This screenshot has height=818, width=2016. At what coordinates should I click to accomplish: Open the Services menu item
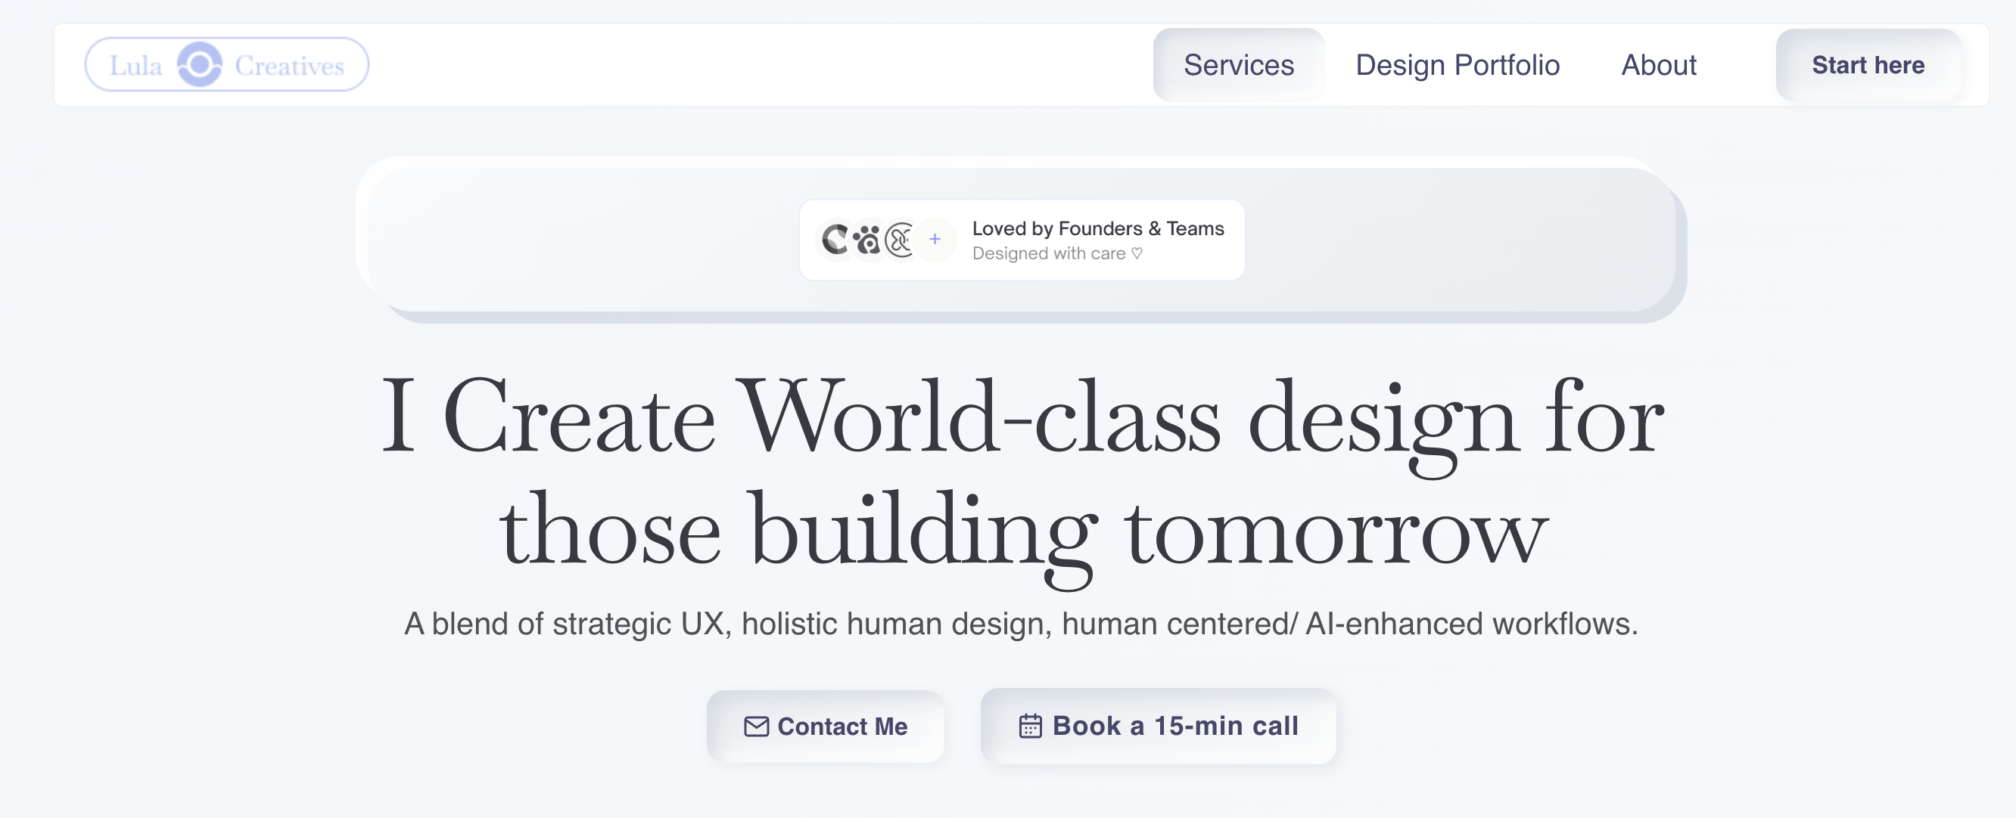pyautogui.click(x=1238, y=65)
